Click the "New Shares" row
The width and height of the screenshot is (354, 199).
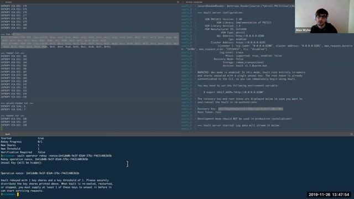(x=20, y=145)
